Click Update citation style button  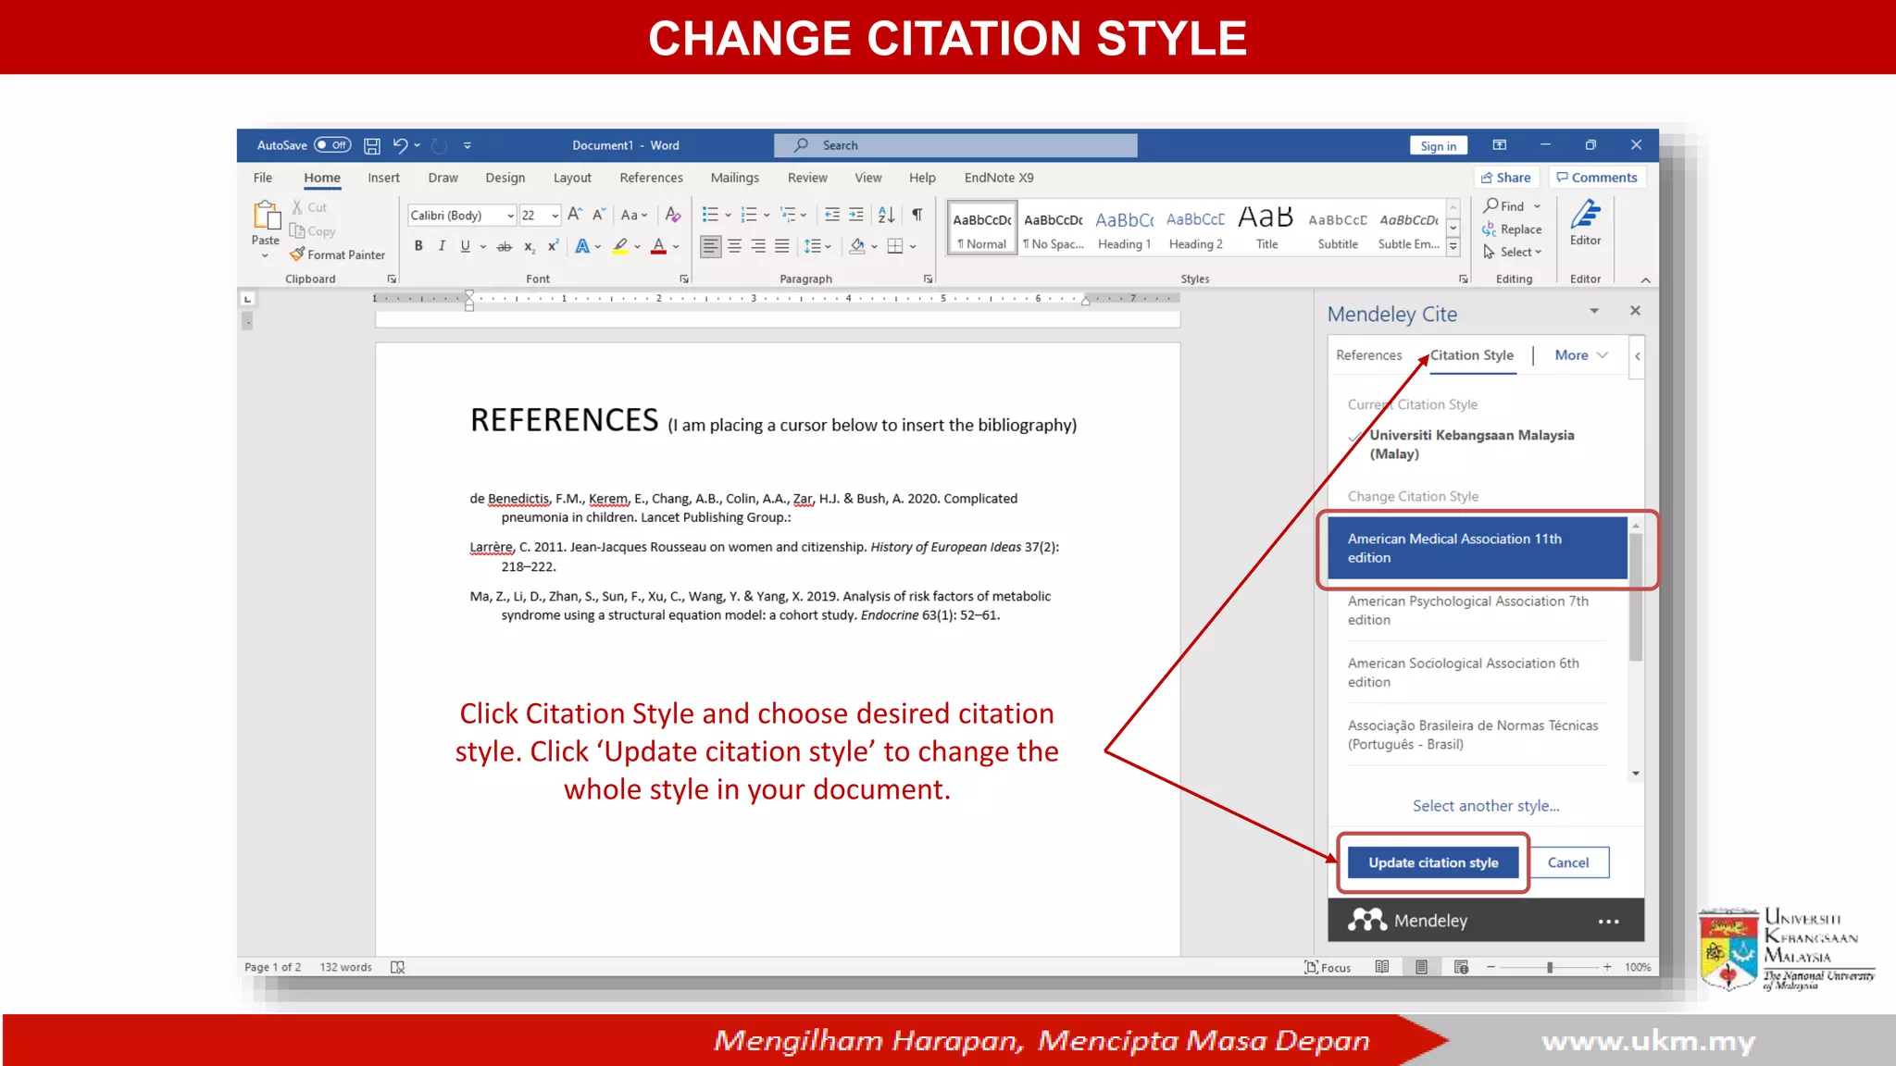pyautogui.click(x=1433, y=862)
